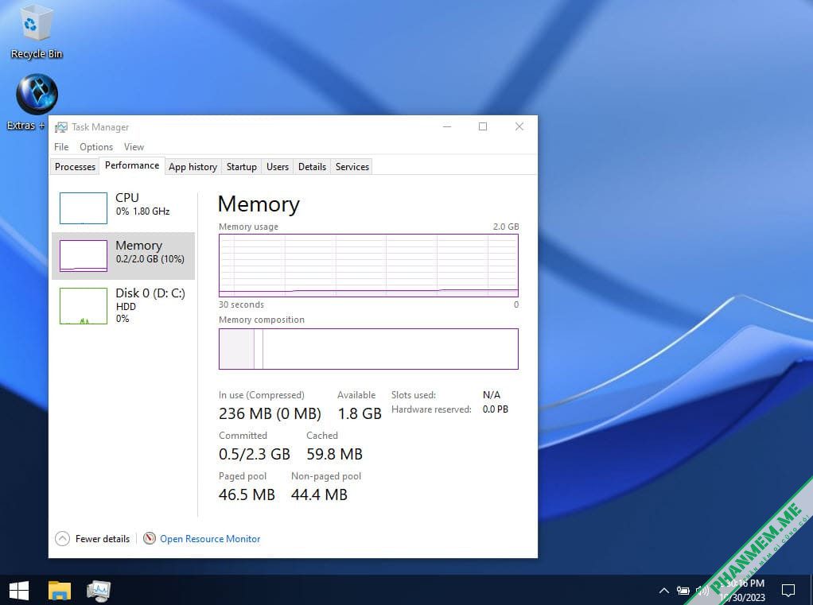Click the Slots used N/A value

(x=492, y=395)
